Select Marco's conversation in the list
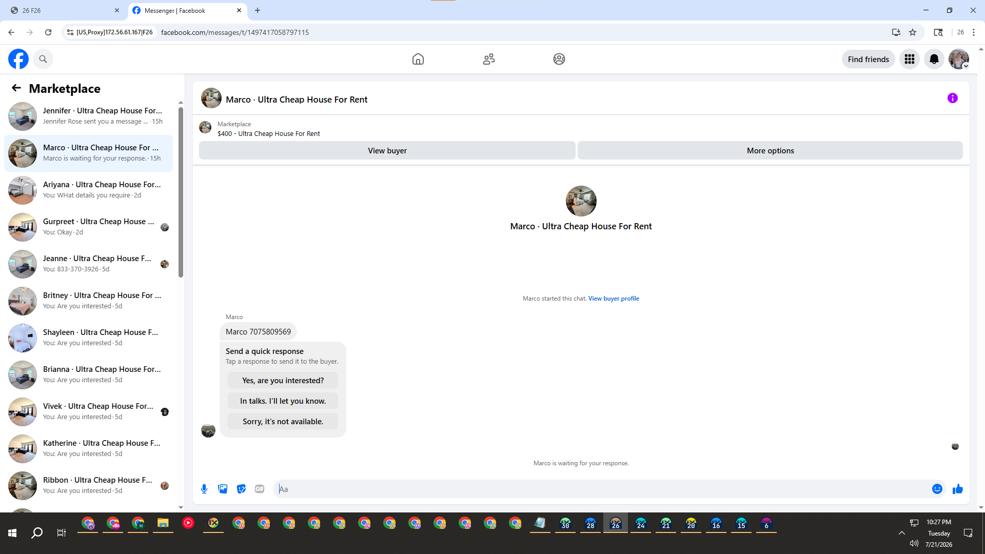Image resolution: width=985 pixels, height=554 pixels. (x=88, y=153)
